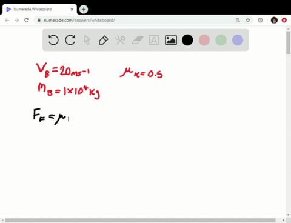Undo the last whiteboard stroke

(x=53, y=40)
